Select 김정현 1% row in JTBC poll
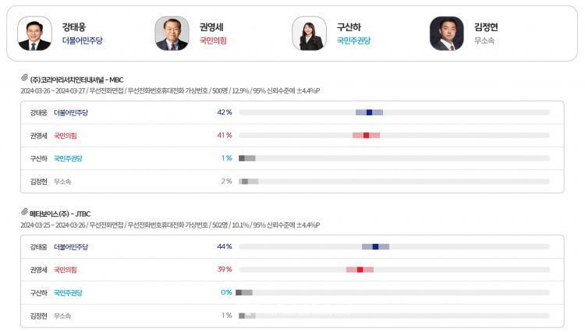585x332 pixels. [292, 316]
